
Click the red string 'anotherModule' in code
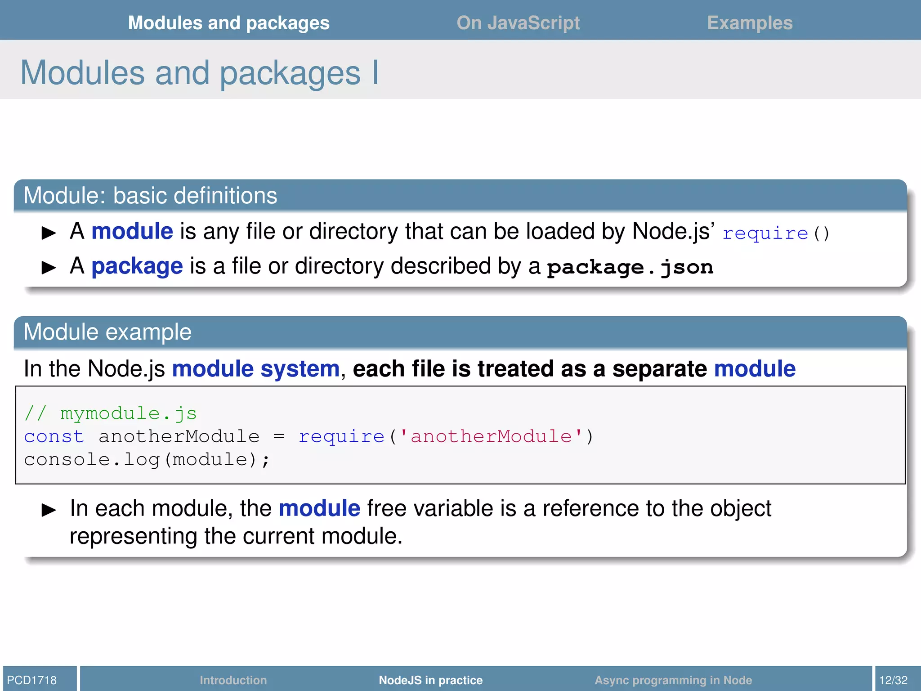491,436
